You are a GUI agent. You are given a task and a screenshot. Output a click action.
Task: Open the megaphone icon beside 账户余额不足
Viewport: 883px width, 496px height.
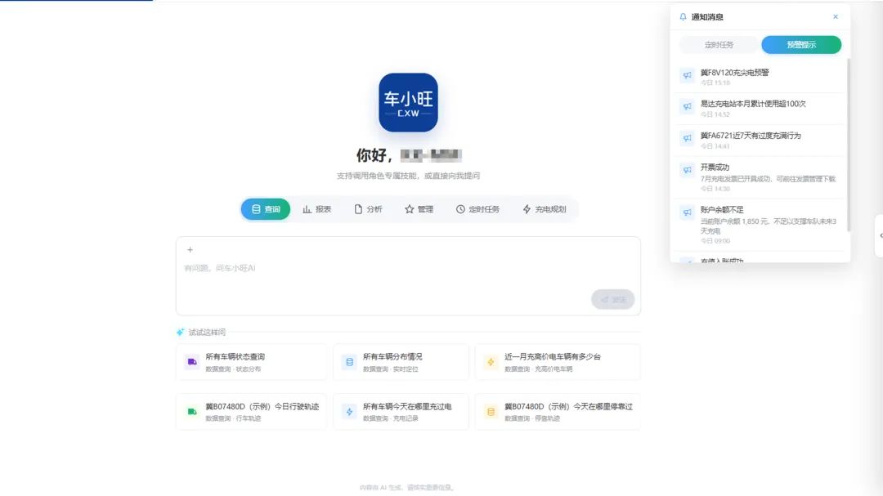(x=687, y=212)
